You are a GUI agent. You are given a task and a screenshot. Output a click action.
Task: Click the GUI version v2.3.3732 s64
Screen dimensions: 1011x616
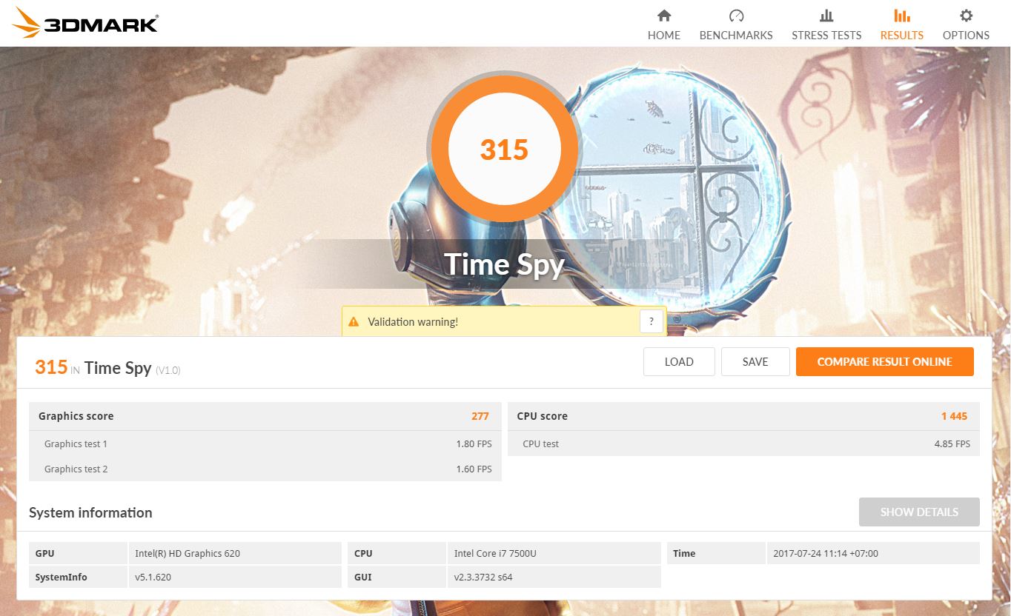pos(483,577)
